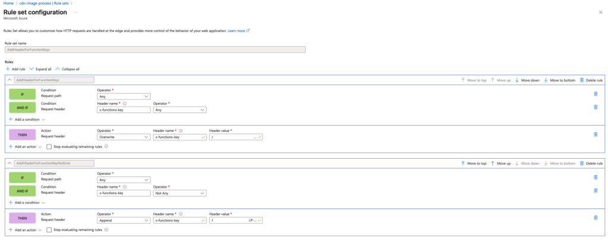Open the Overwrite operator dropdown

click(x=123, y=137)
